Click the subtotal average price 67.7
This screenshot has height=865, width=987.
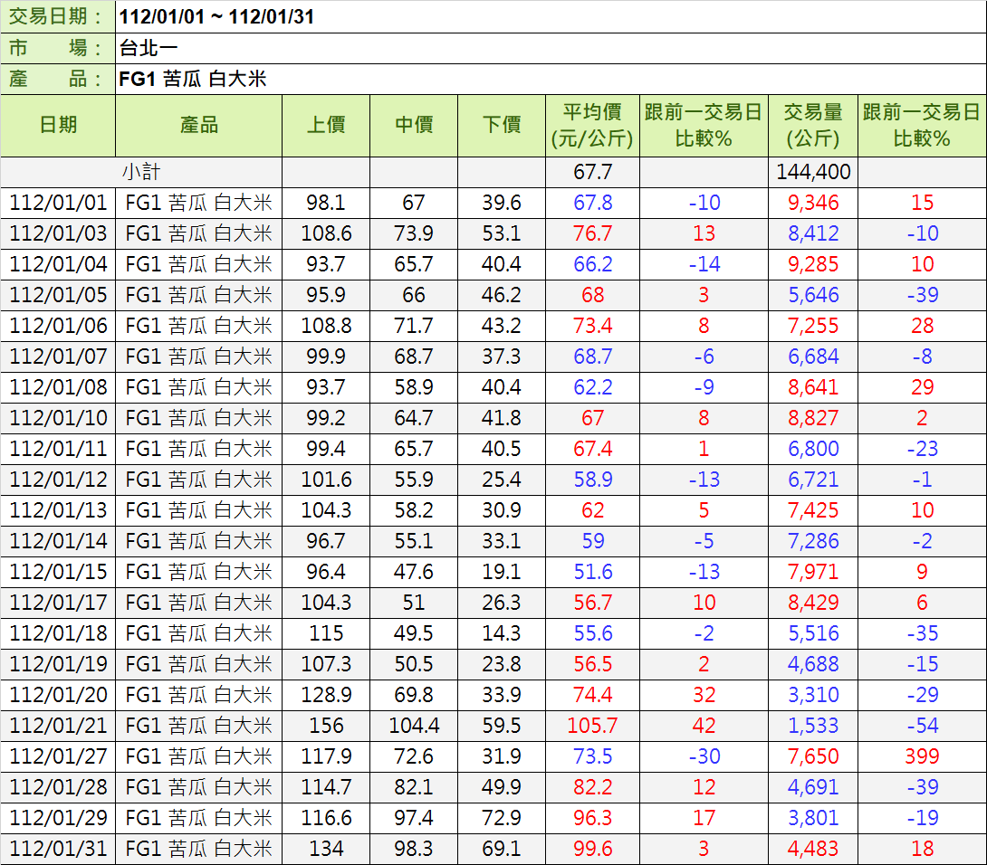point(592,172)
